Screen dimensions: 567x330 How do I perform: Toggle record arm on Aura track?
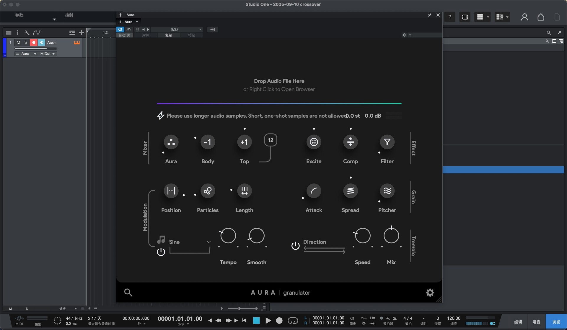click(x=34, y=42)
